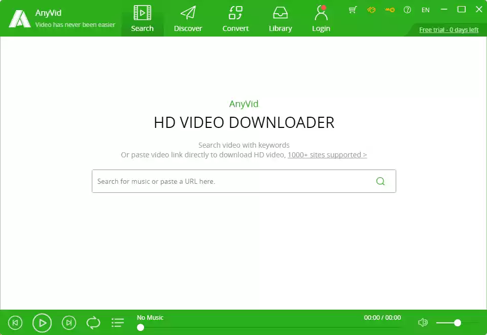This screenshot has height=335, width=487.
Task: Click the 00:00 / 00:00 time display
Action: (x=382, y=318)
